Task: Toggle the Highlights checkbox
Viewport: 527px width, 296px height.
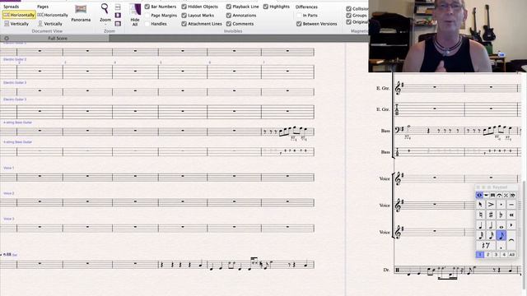Action: tap(266, 7)
